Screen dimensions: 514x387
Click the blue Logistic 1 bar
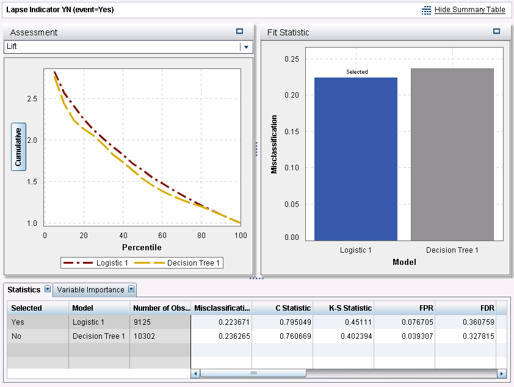pyautogui.click(x=356, y=159)
